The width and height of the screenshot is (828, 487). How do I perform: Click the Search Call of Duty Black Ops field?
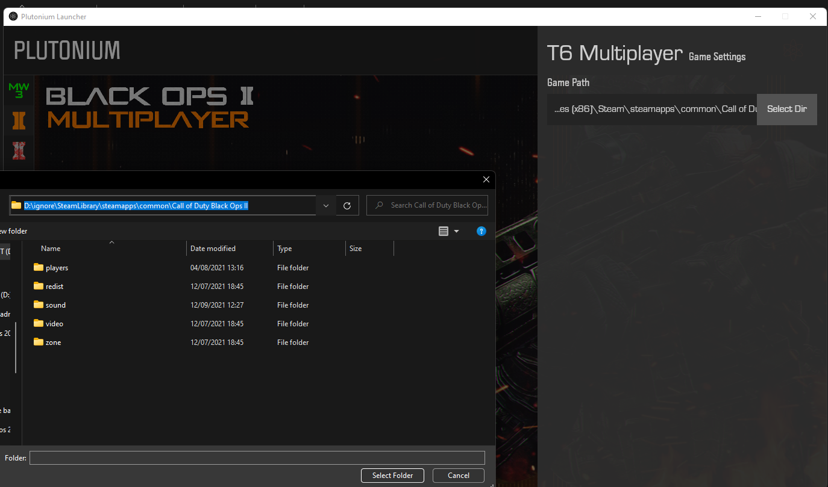pos(427,205)
